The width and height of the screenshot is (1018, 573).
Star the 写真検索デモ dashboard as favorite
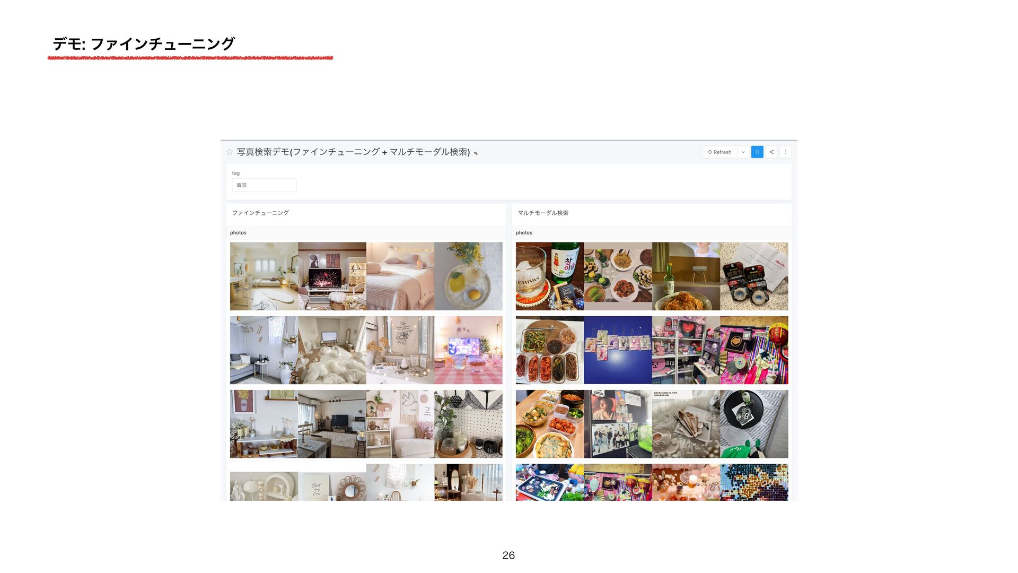230,152
